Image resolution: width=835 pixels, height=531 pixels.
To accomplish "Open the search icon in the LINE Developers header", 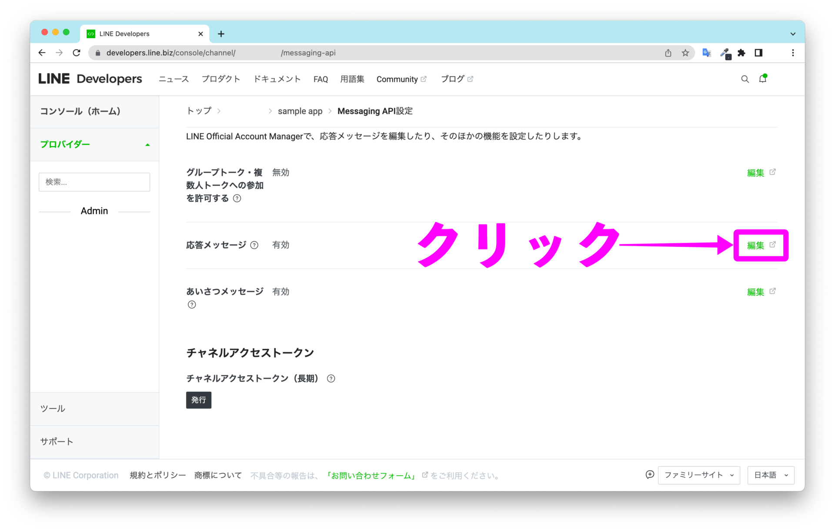I will click(745, 79).
